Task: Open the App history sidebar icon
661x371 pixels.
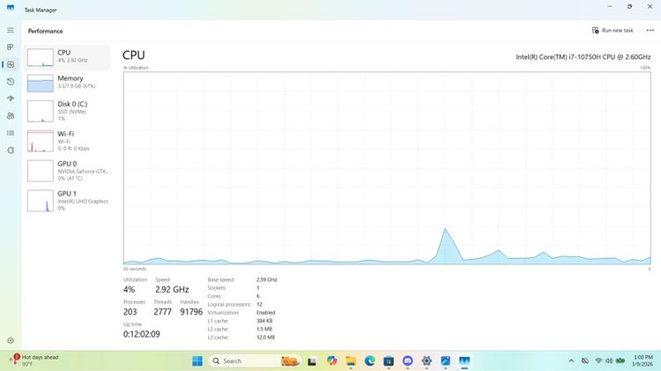Action: coord(11,81)
